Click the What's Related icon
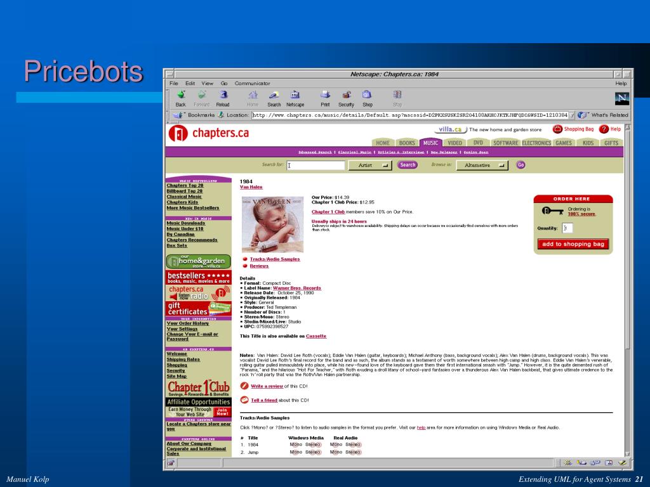Screen dimensions: 650x487 point(583,115)
